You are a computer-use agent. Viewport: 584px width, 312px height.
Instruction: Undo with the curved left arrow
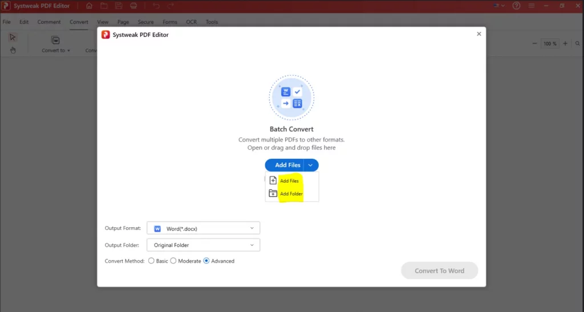pyautogui.click(x=156, y=6)
